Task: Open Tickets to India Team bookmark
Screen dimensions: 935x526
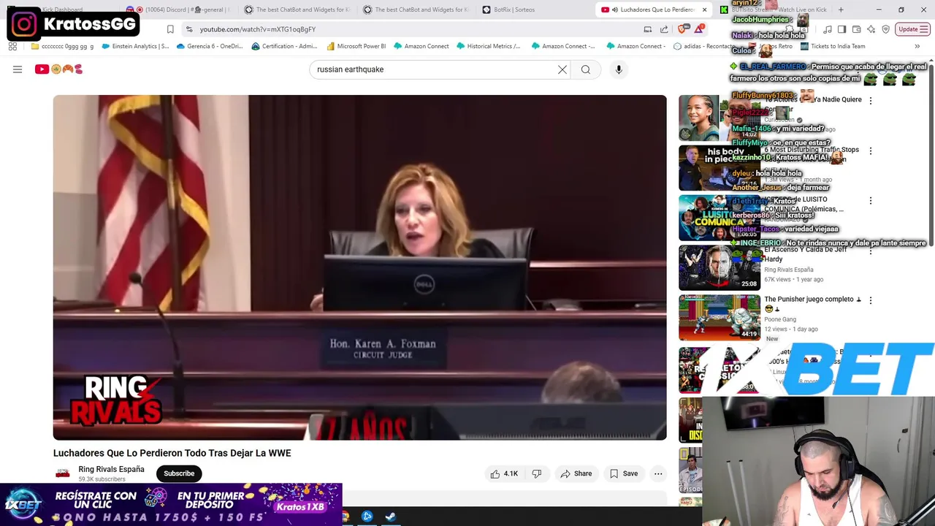Action: 833,46
